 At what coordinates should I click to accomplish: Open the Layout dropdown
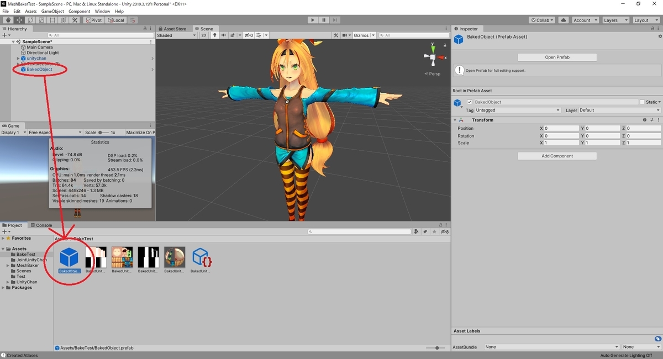tap(646, 20)
